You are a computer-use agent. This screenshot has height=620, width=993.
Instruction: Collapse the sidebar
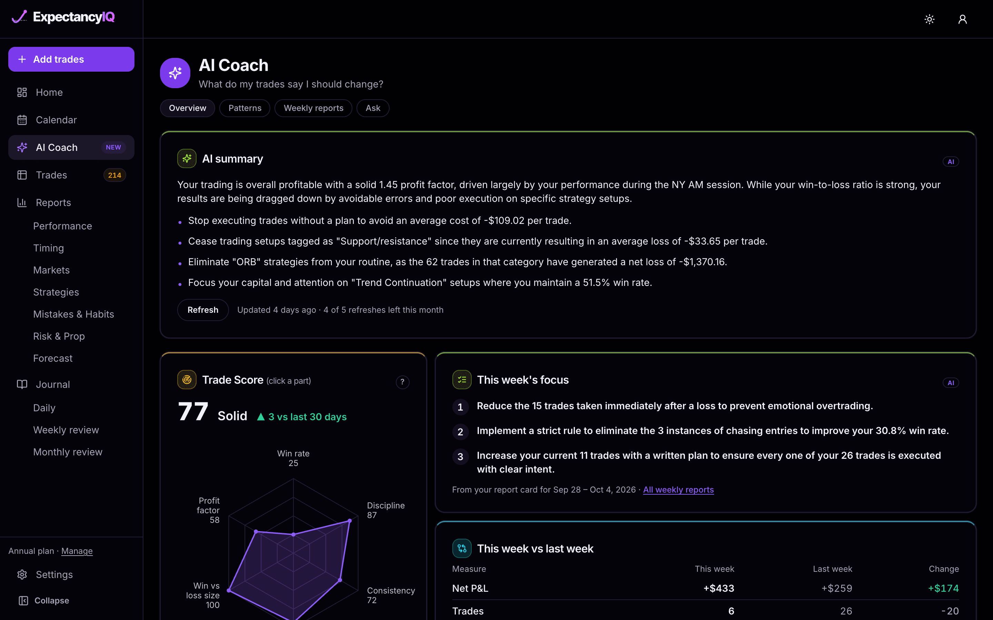point(44,600)
